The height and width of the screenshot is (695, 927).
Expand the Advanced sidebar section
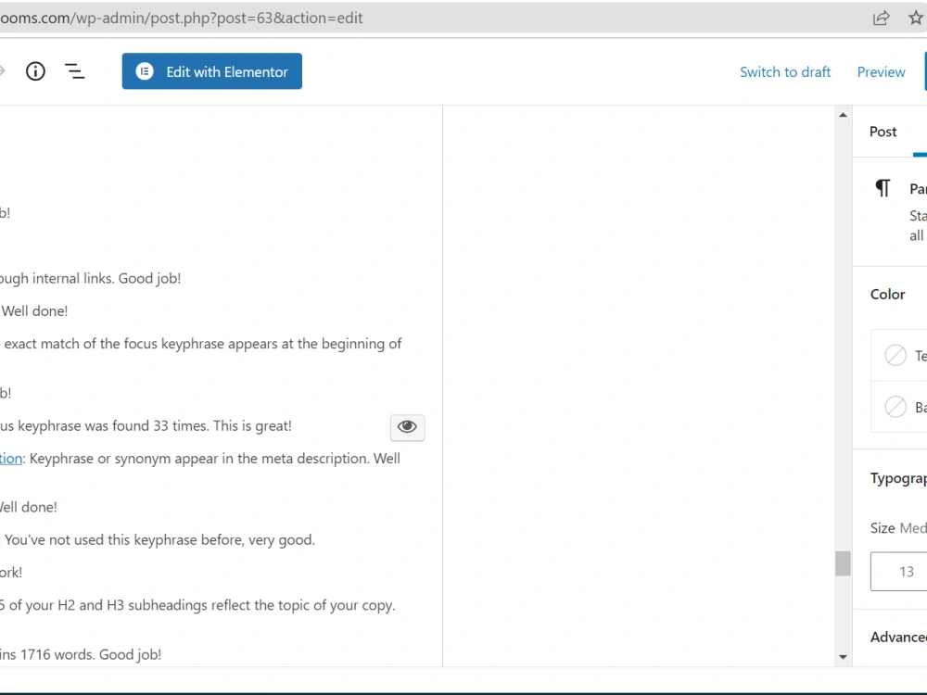[898, 638]
